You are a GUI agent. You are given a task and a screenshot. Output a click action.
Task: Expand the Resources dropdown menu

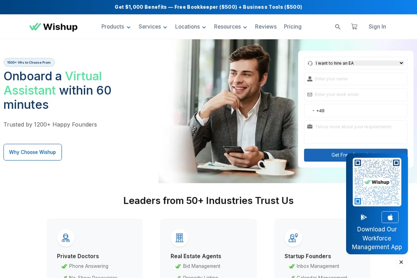pyautogui.click(x=230, y=27)
